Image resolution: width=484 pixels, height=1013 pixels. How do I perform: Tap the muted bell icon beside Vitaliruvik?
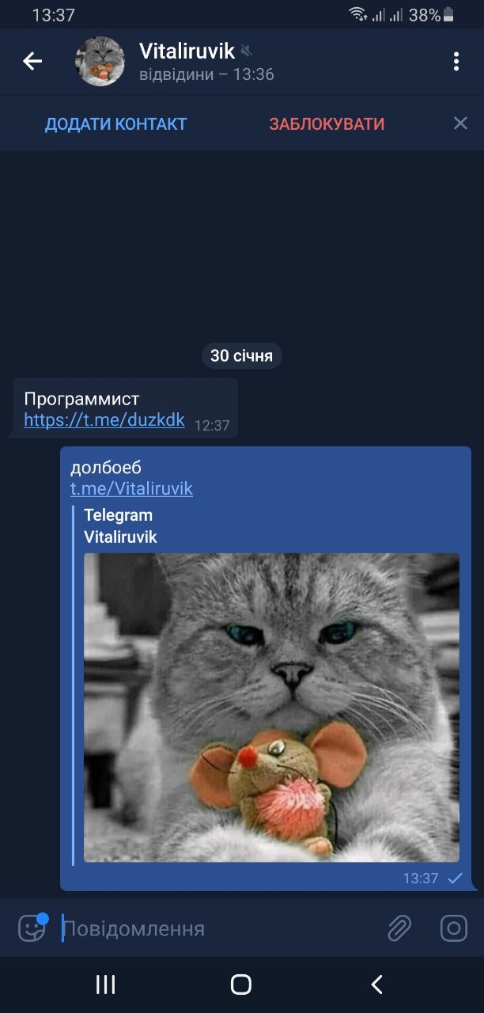(x=247, y=51)
